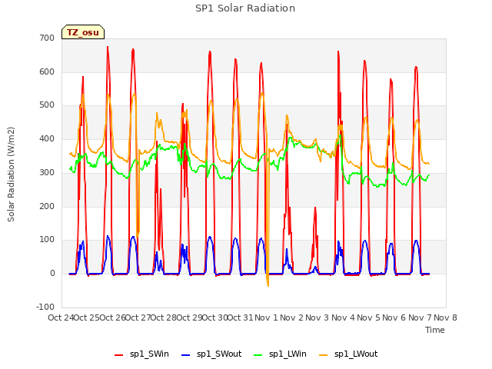Click the Oct 24 x-axis label
This screenshot has height=369, width=492.
point(61,317)
